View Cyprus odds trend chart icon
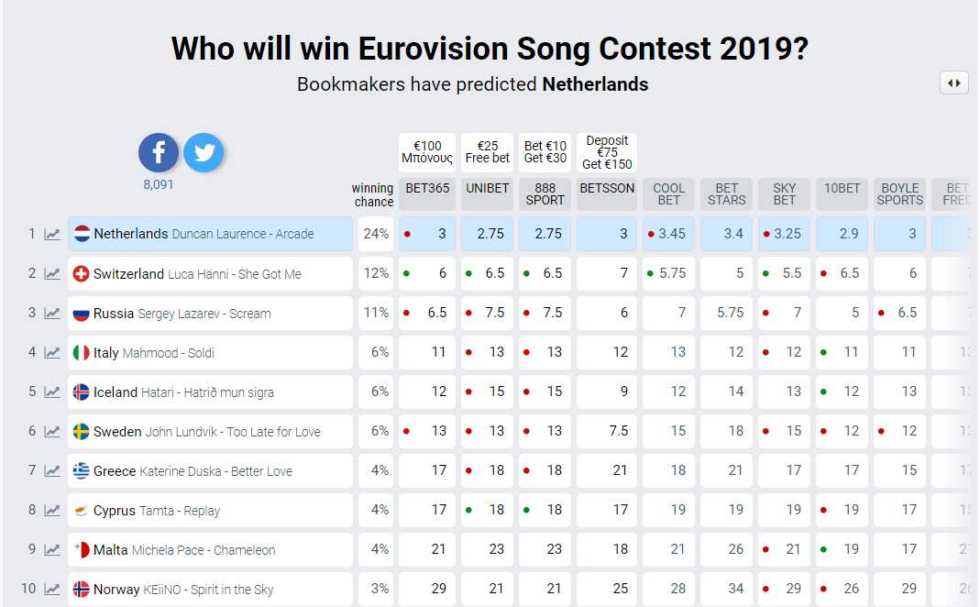The image size is (980, 607). click(52, 511)
